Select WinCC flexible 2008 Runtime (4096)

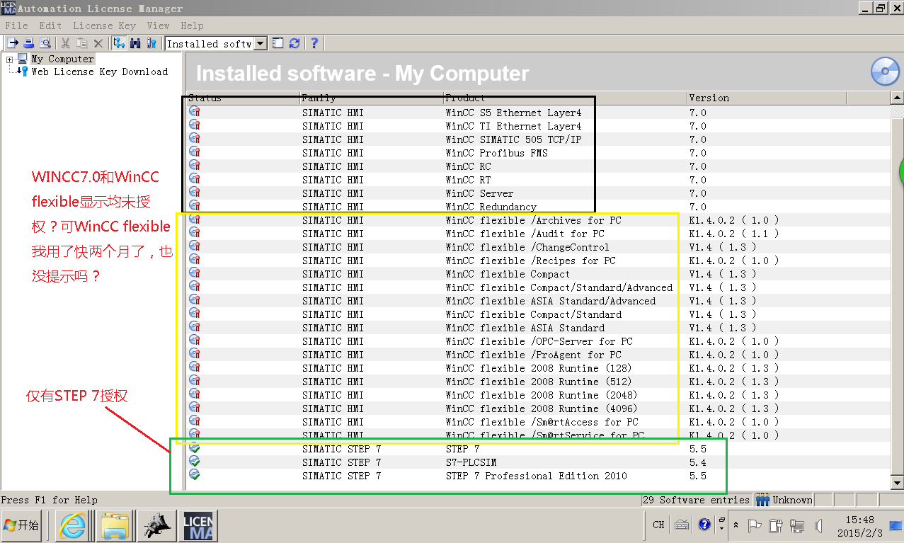pos(542,408)
